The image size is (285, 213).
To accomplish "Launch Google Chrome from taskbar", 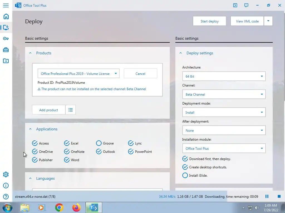I will pos(59,207).
